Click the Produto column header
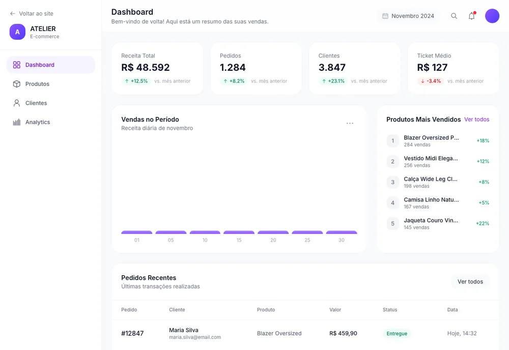Screen dimensions: 509x350 coord(266,310)
